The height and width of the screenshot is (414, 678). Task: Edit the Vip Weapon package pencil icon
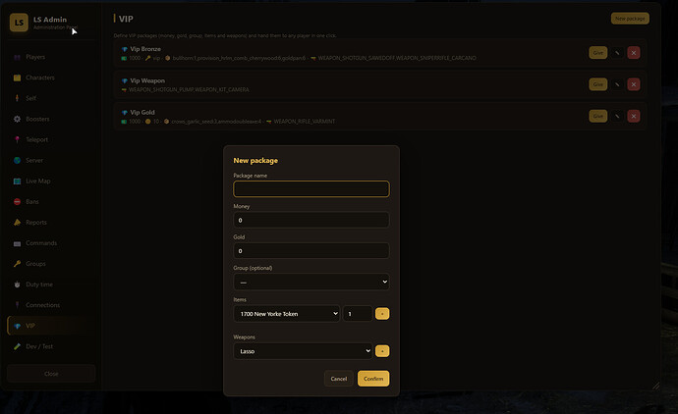click(617, 84)
